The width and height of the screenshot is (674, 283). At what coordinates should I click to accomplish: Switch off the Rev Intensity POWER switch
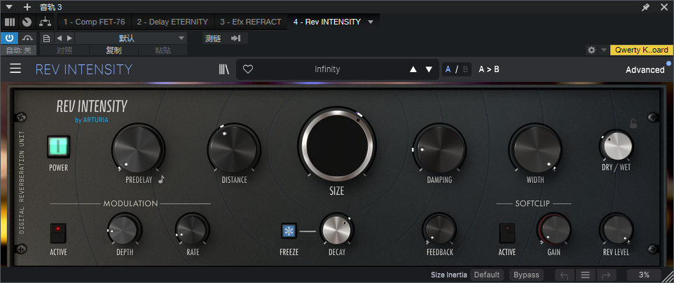click(58, 146)
